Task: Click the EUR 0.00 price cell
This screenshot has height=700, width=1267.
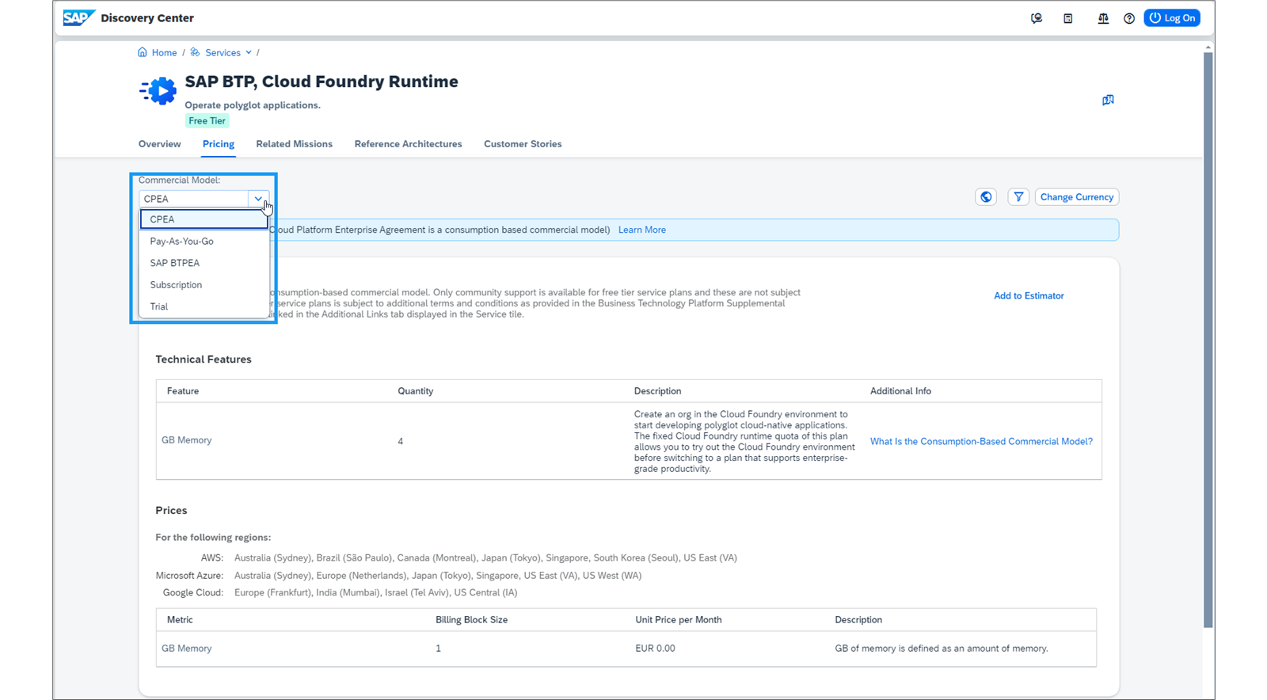Action: pos(655,649)
